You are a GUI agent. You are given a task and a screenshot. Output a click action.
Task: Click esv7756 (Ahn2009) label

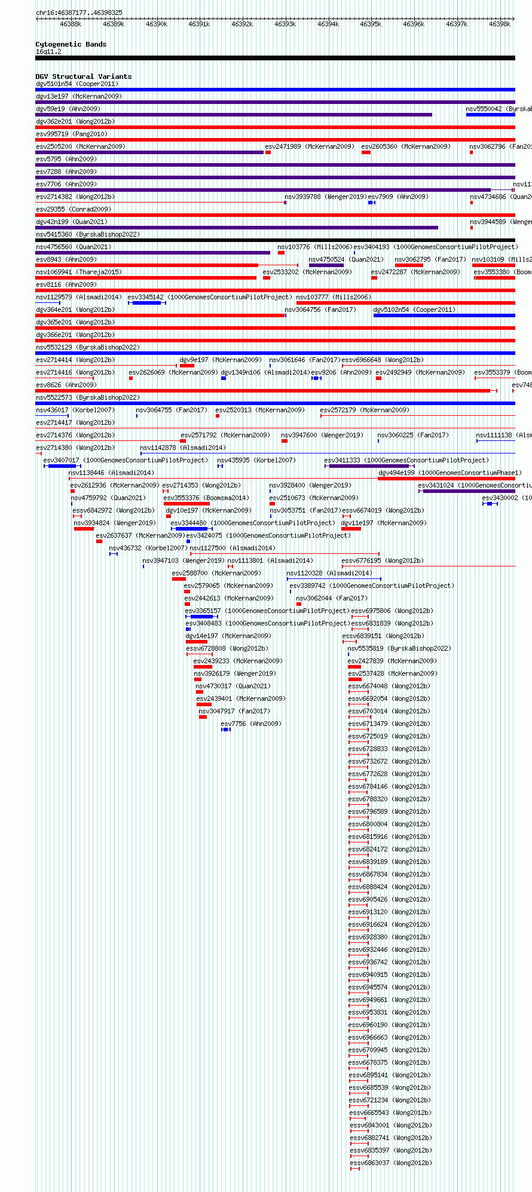(x=251, y=724)
